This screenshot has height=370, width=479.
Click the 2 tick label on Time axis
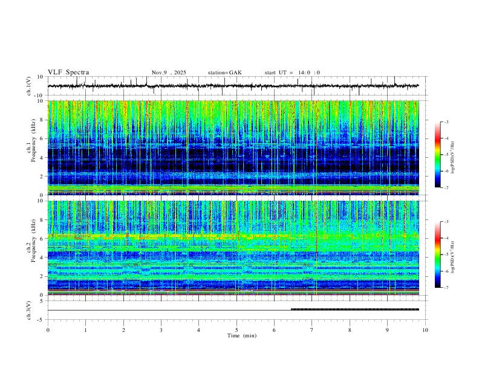pyautogui.click(x=123, y=330)
